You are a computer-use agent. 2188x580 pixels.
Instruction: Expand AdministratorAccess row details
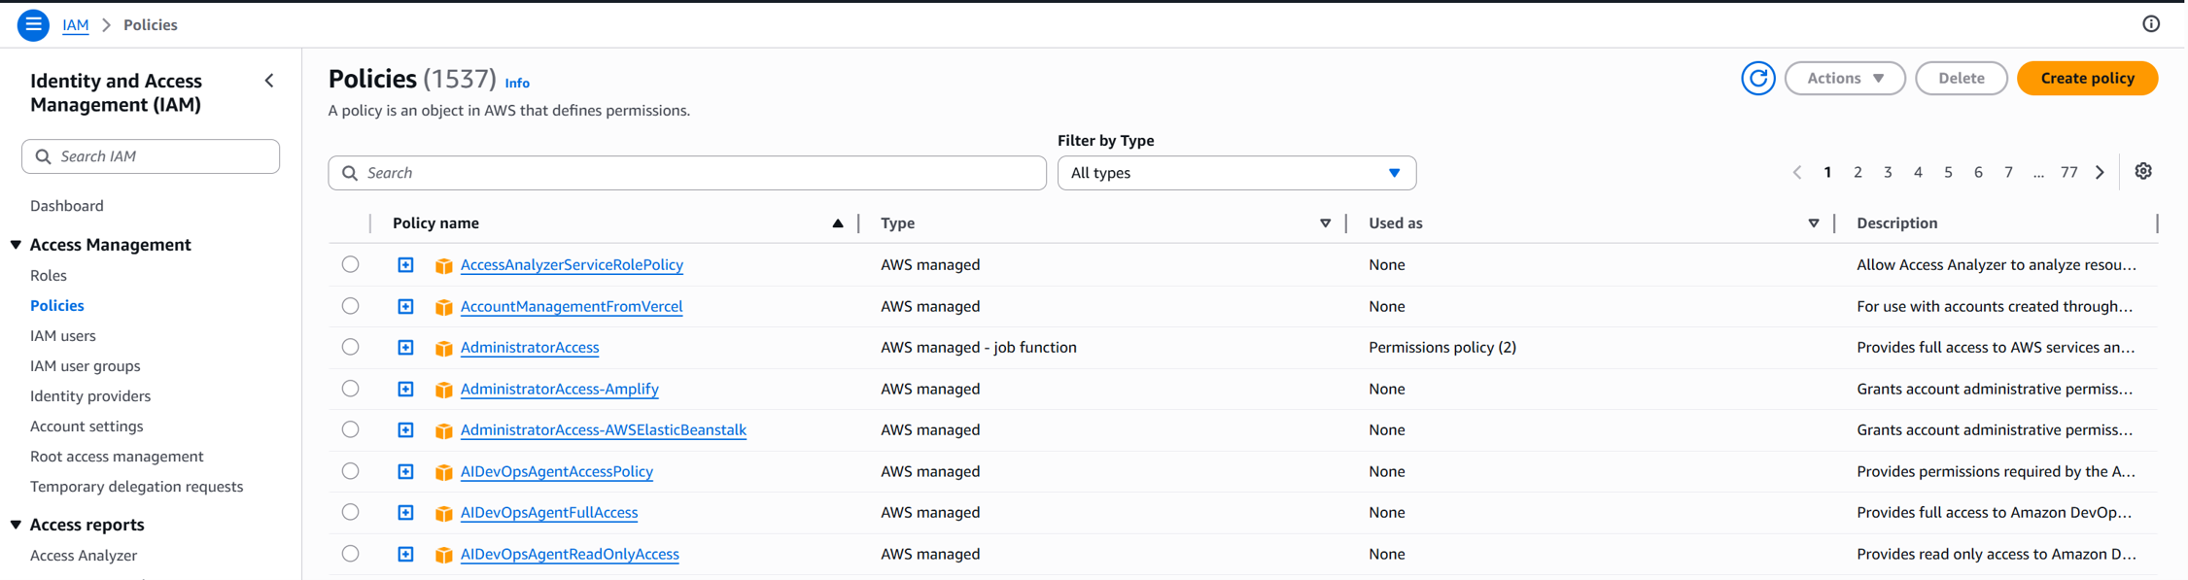406,348
